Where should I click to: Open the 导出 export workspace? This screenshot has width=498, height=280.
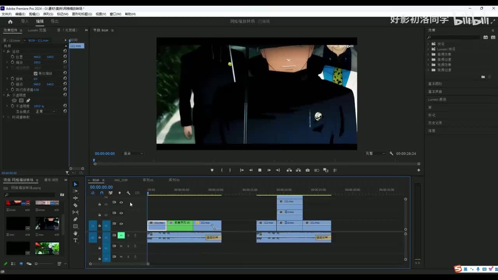(54, 21)
